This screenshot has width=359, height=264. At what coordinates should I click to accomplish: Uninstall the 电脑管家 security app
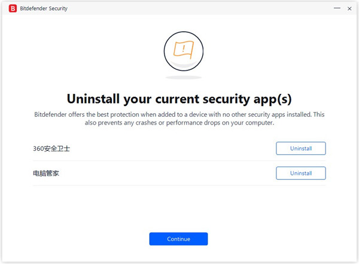tap(300, 173)
